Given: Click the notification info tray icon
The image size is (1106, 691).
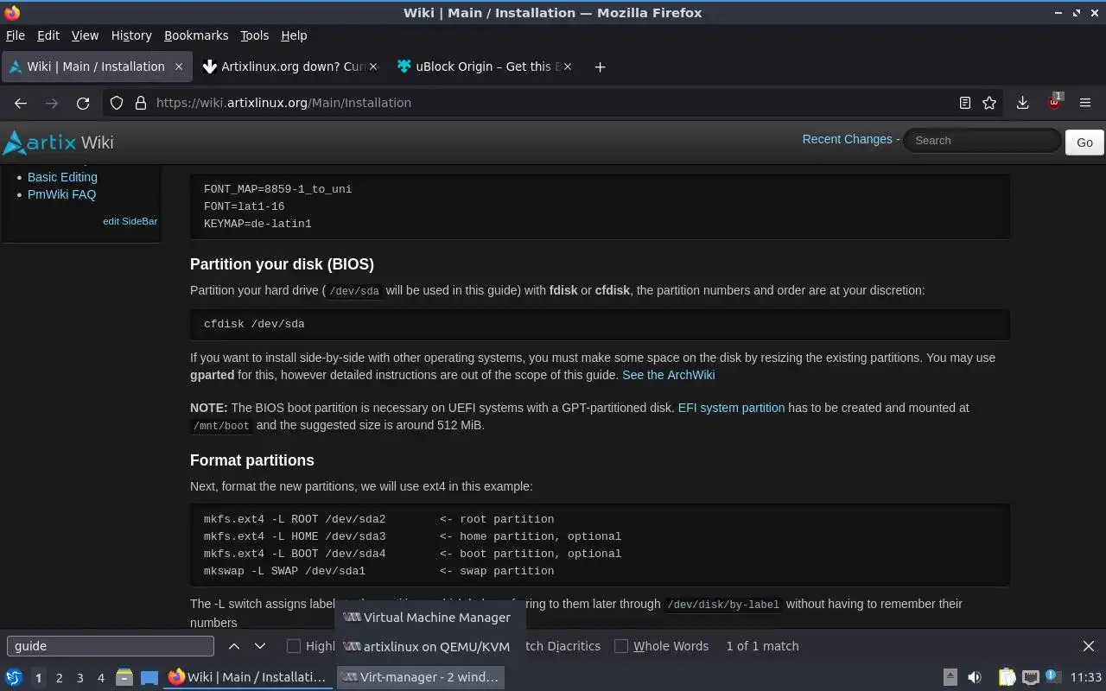Looking at the screenshot, I should [x=1052, y=676].
